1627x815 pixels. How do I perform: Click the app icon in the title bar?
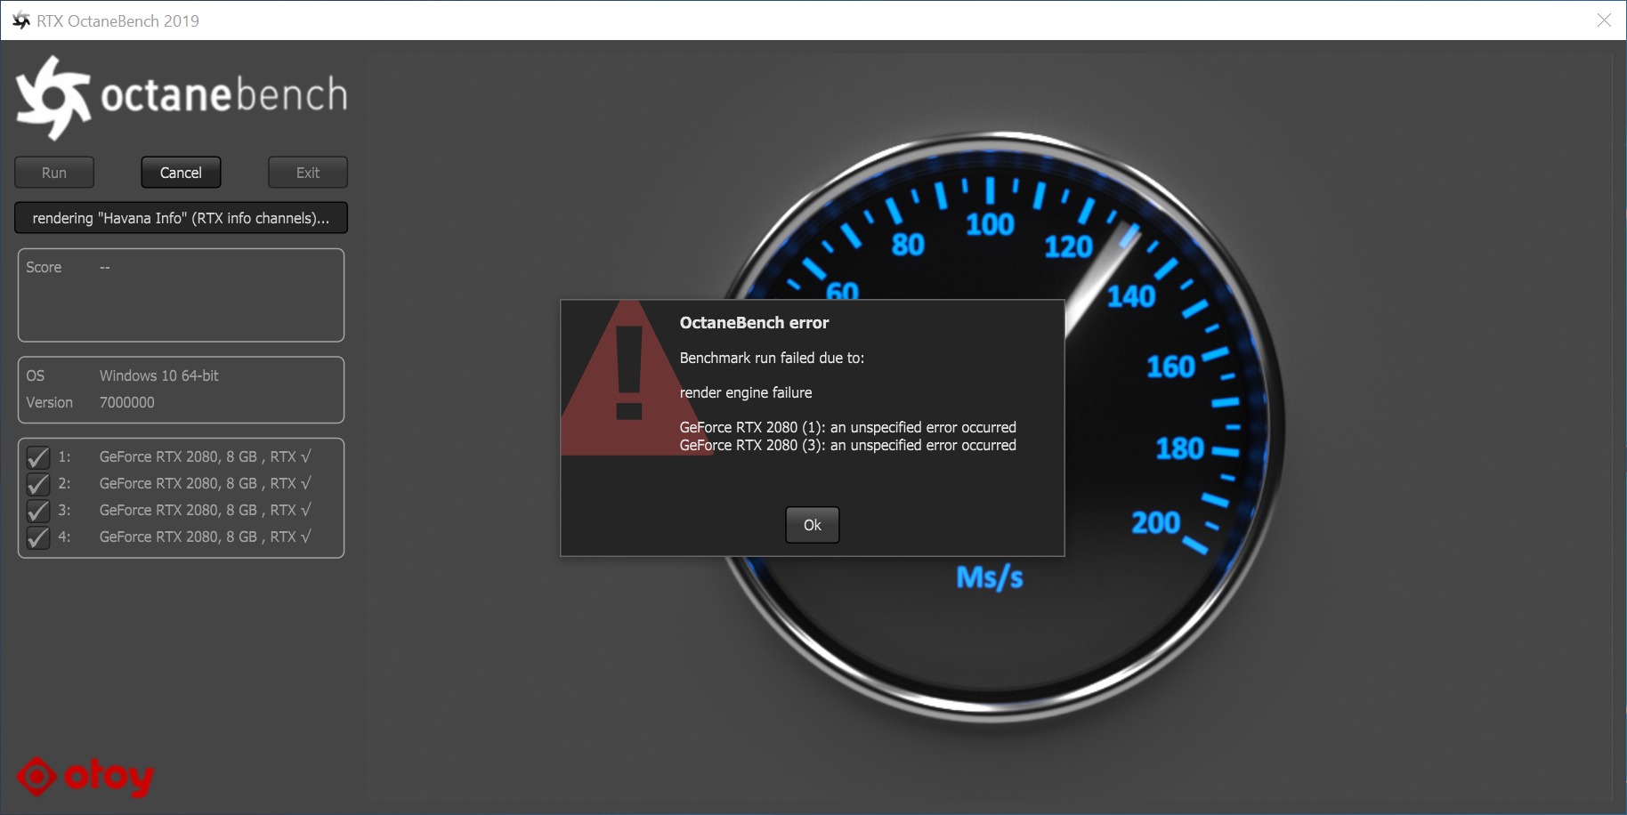[20, 20]
